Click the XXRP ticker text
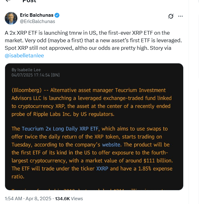This screenshot has height=204, width=199. [102, 168]
